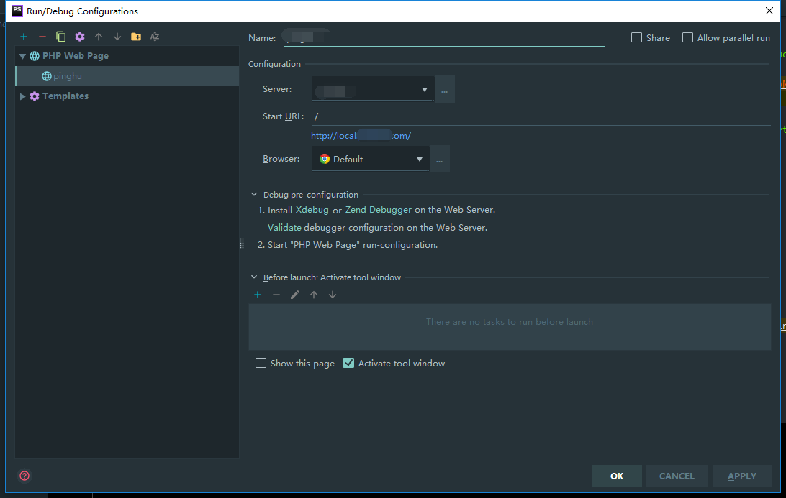Screen dimensions: 786x498
Task: Sort configurations alphabetically
Action: (x=154, y=37)
